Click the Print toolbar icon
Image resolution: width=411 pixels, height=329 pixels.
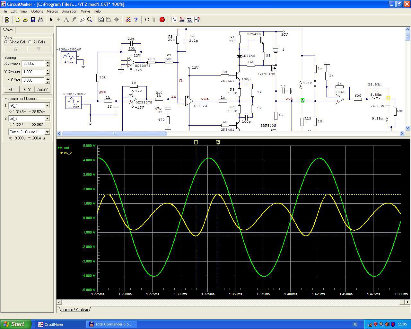pos(41,20)
